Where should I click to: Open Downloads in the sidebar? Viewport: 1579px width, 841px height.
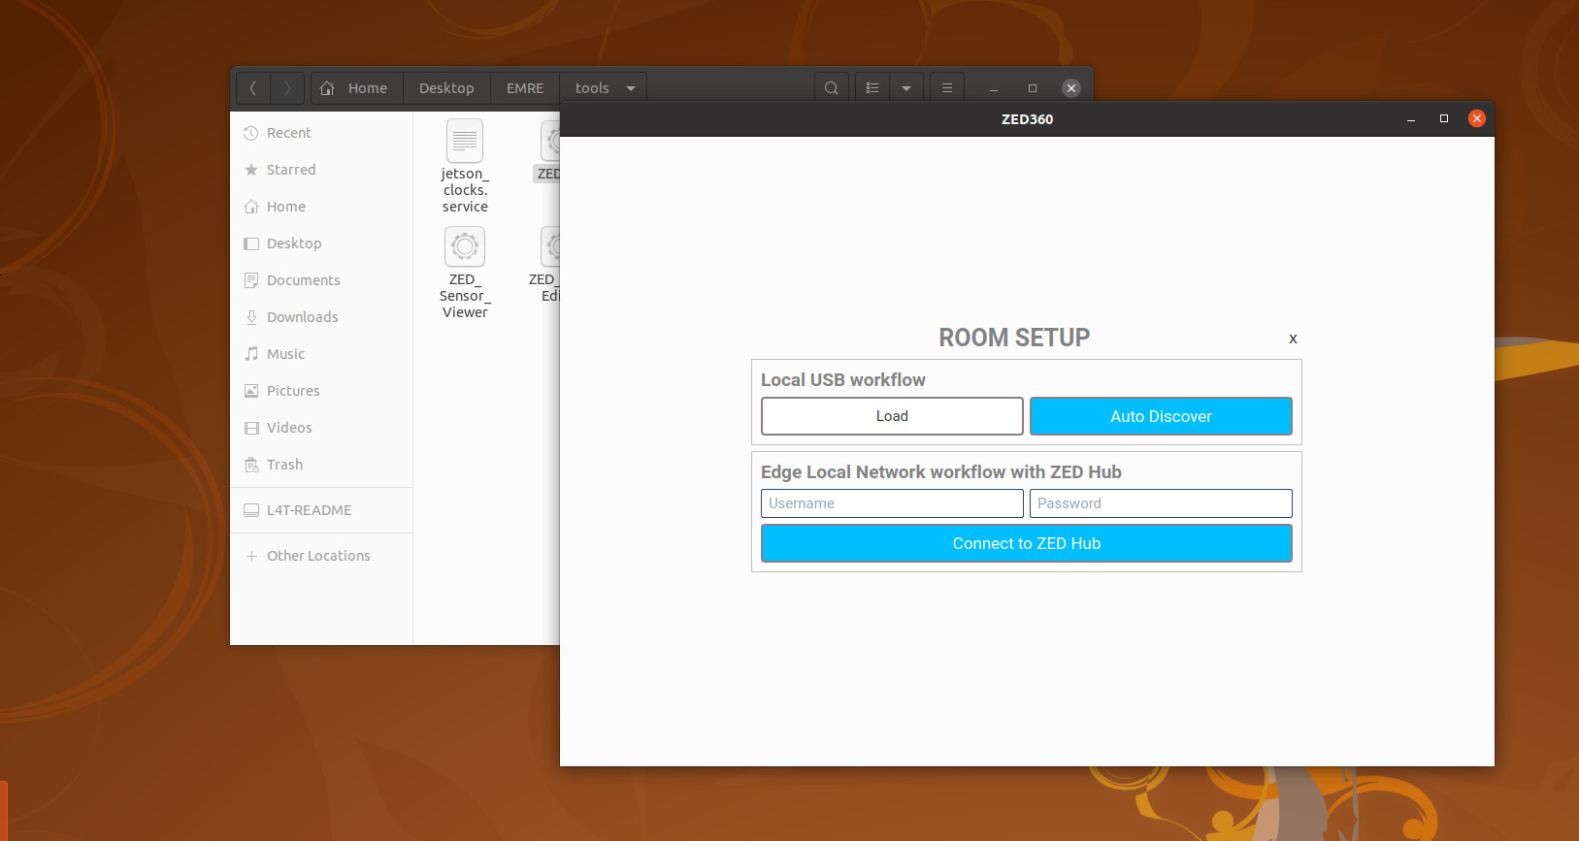coord(321,317)
